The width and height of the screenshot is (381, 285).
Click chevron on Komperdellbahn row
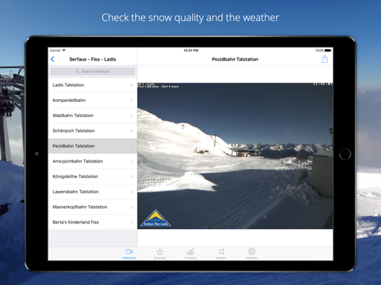pos(131,101)
